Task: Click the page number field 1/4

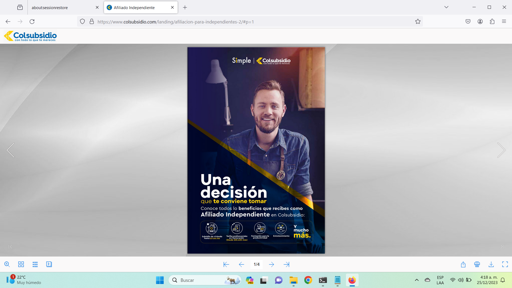Action: coord(257,264)
